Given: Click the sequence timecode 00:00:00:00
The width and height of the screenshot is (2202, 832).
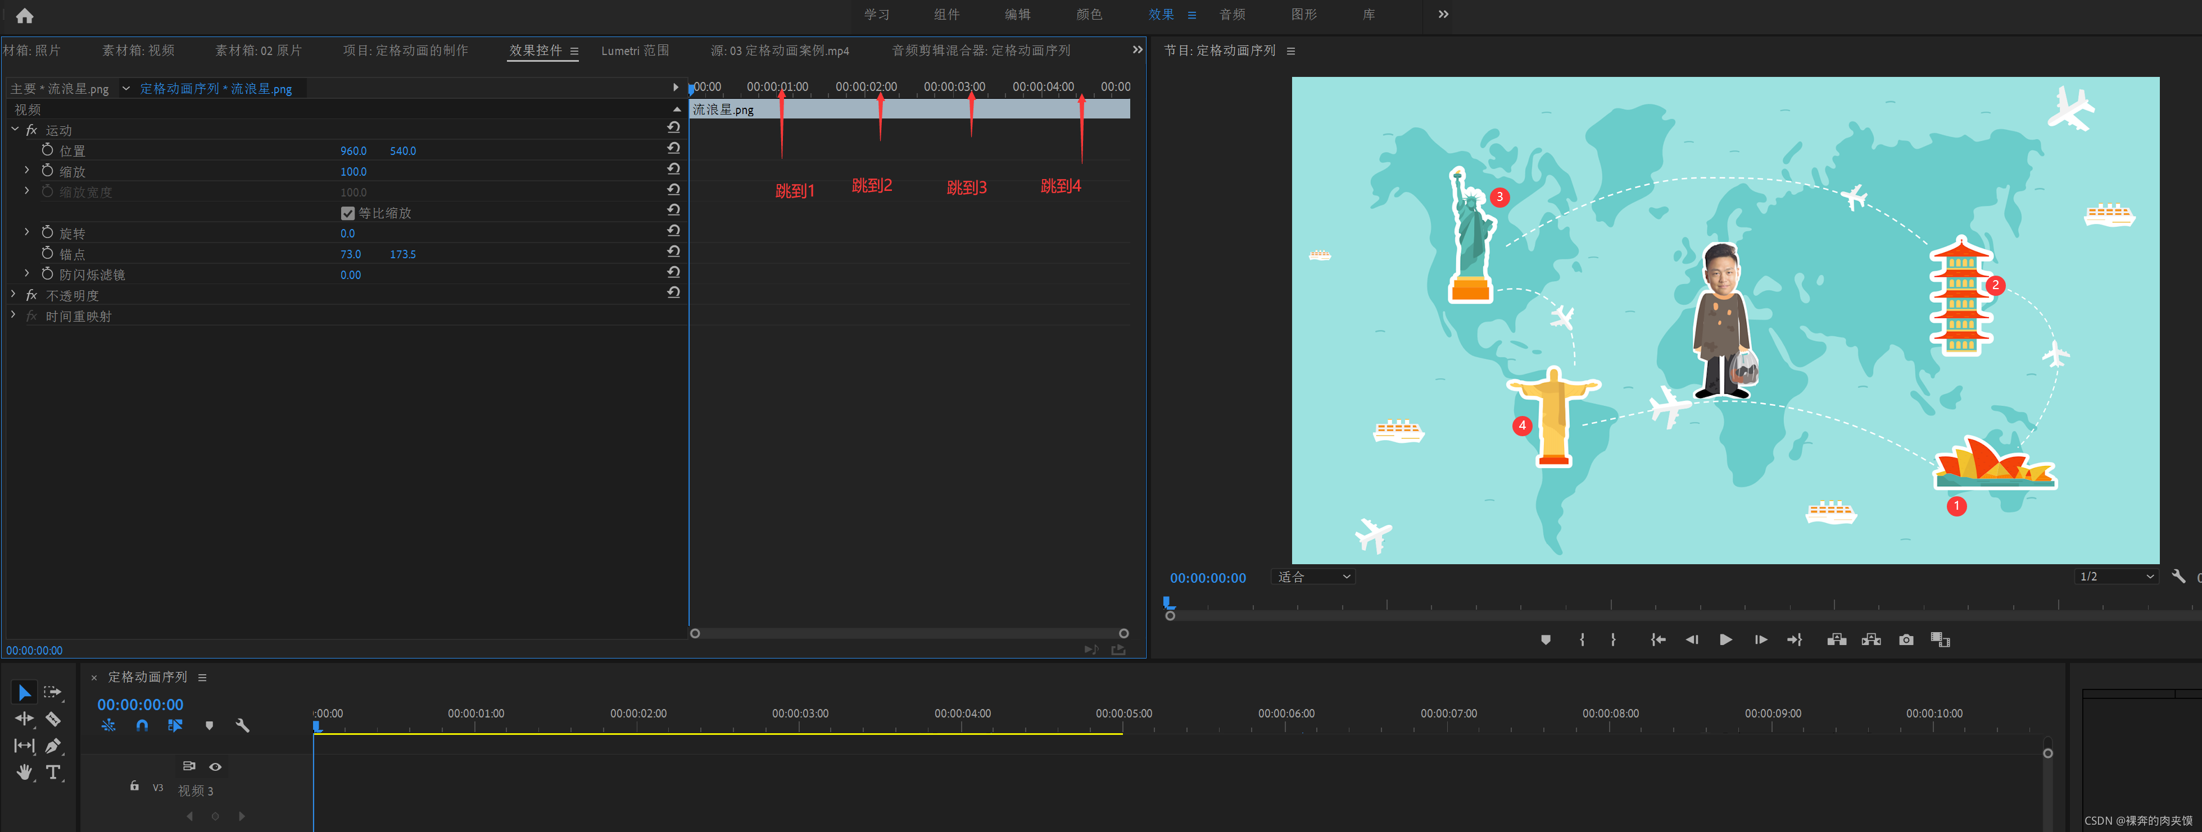Looking at the screenshot, I should pyautogui.click(x=140, y=704).
